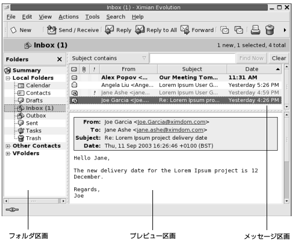The width and height of the screenshot is (295, 244).
Task: Click the replied icon for Jane Ashe message
Action: pos(75,93)
